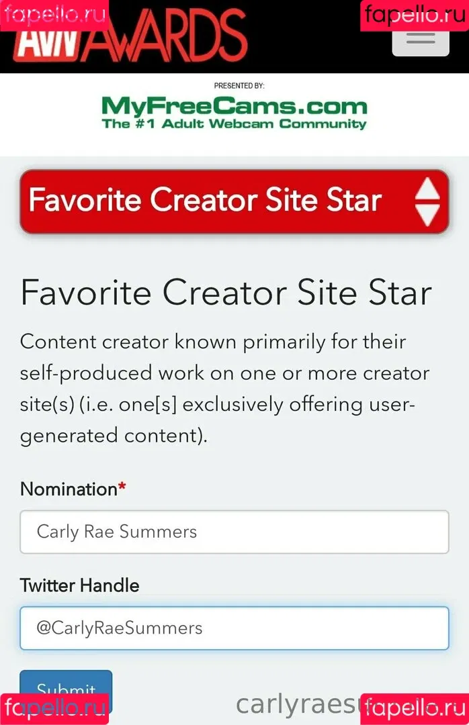Open the MyFreeCams.com sponsor banner
The width and height of the screenshot is (469, 725).
point(234,112)
